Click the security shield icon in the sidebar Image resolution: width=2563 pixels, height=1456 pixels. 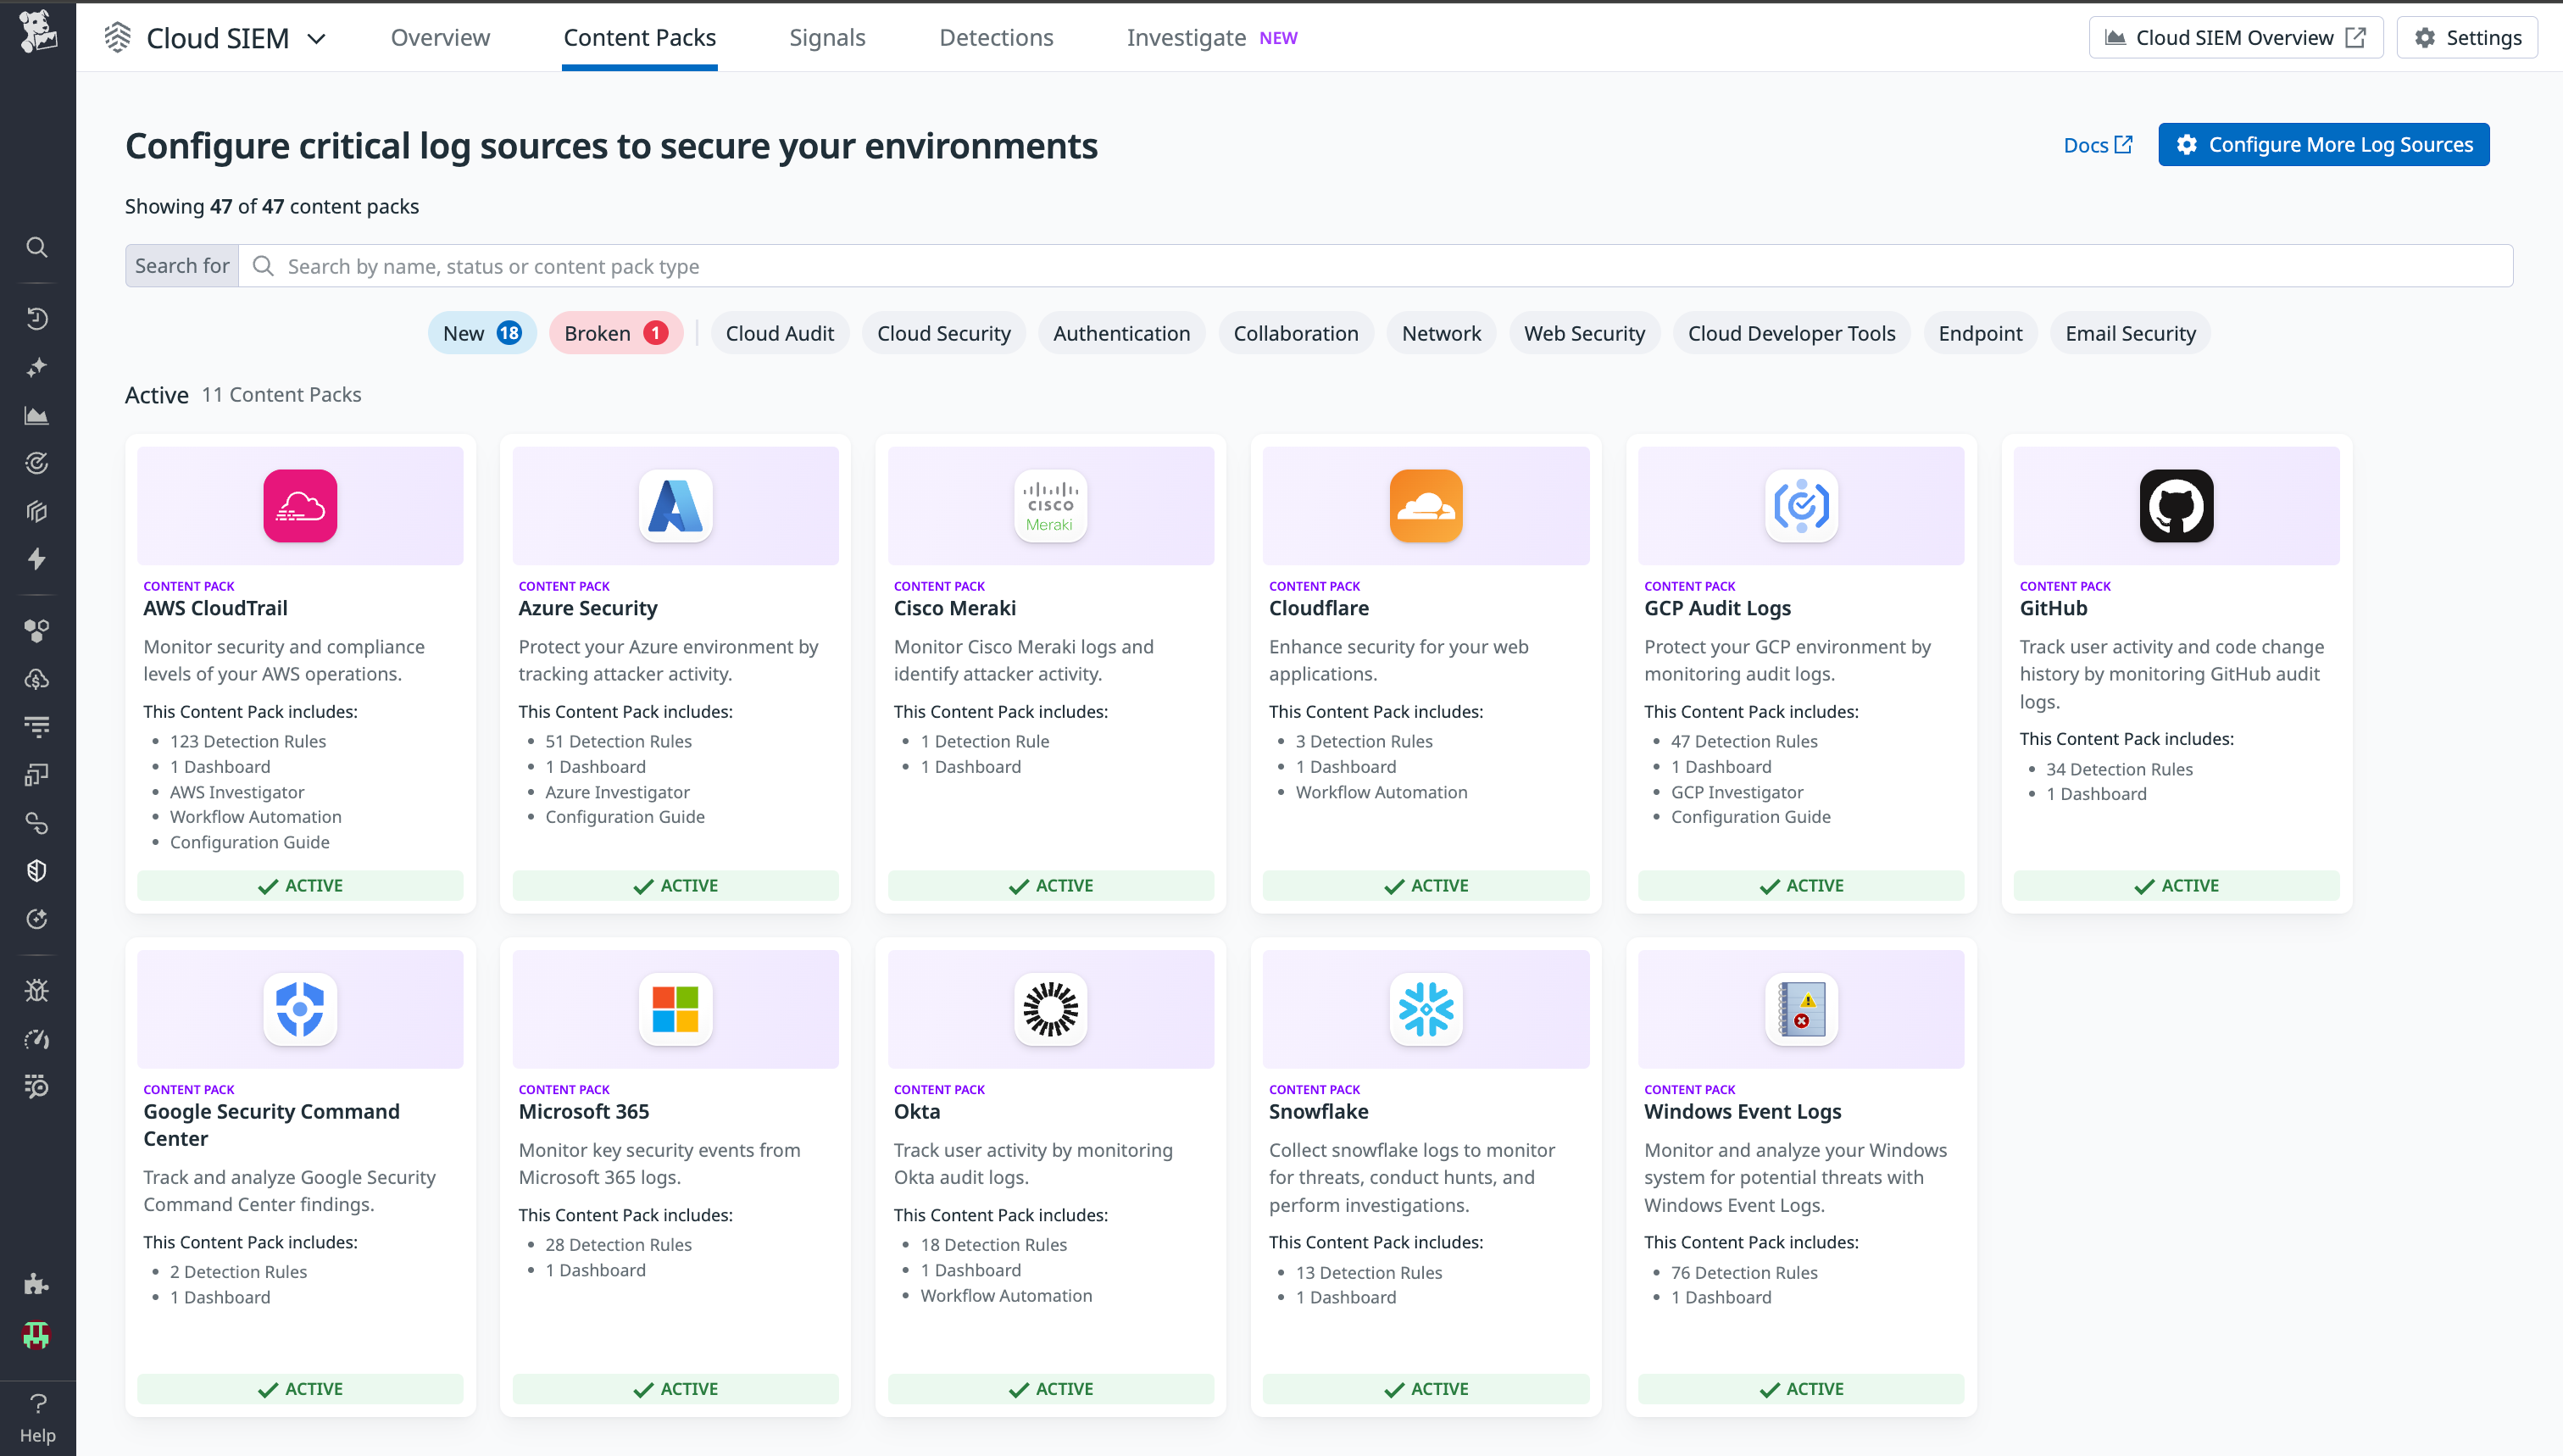point(37,870)
